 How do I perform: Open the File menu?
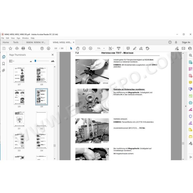click(2, 38)
